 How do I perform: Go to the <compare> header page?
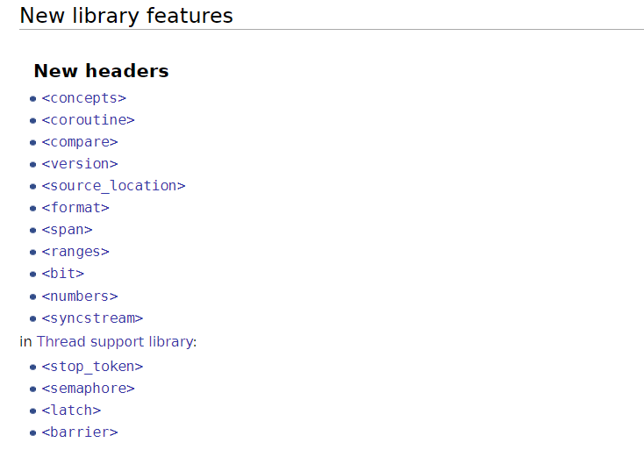(80, 142)
